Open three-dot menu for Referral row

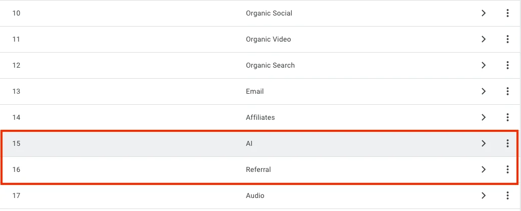pos(507,169)
